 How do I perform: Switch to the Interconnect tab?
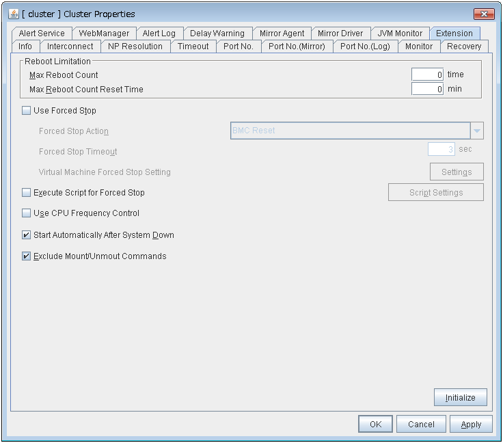[70, 46]
